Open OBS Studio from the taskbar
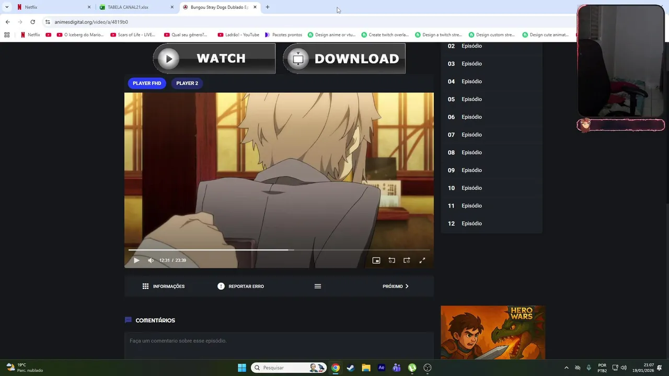This screenshot has height=376, width=669. [x=428, y=368]
